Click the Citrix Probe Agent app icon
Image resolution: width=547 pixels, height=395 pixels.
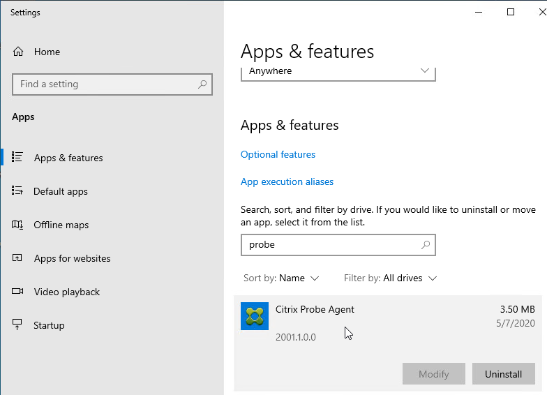[x=255, y=316]
